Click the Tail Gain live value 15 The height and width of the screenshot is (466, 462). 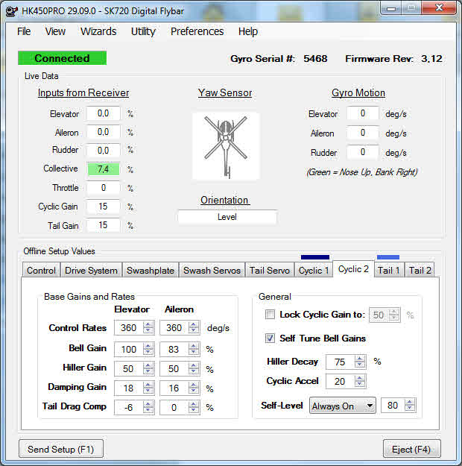[x=103, y=225]
